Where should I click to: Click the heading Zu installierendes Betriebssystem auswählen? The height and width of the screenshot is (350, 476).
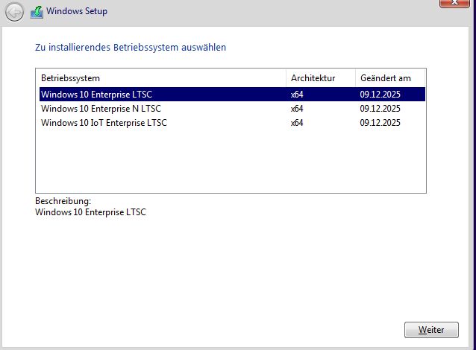tap(131, 48)
